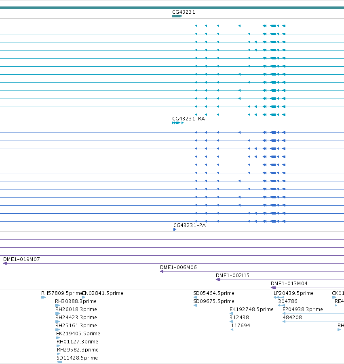344x364 pixels.
Task: Select the arrow glyph under SD11428.5prime
Action: [x=59, y=362]
